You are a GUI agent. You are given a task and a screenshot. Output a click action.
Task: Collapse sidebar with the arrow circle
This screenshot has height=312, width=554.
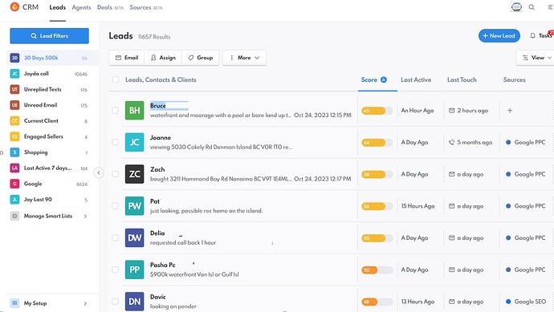pos(99,172)
